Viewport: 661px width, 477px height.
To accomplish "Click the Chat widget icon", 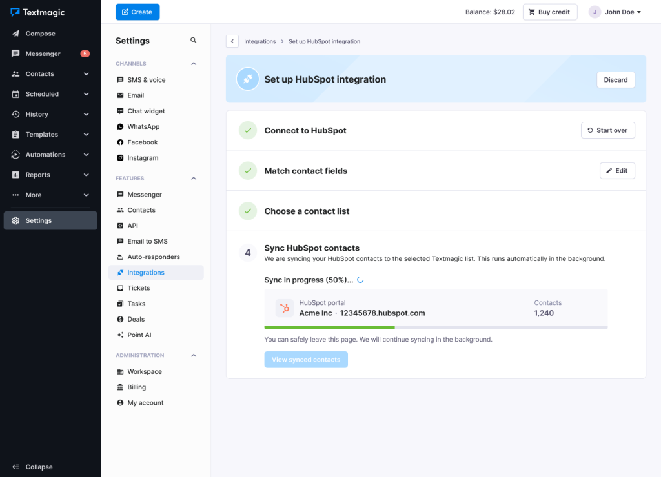I will 120,111.
